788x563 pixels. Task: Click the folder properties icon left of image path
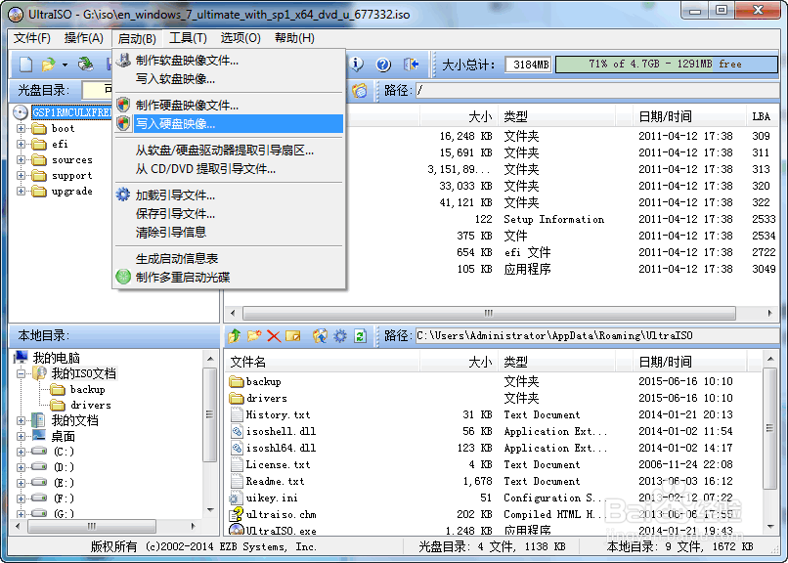tap(360, 90)
